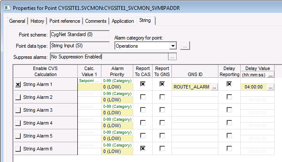Open the Alarm category for point dropdown
The width and height of the screenshot is (282, 162).
click(173, 46)
